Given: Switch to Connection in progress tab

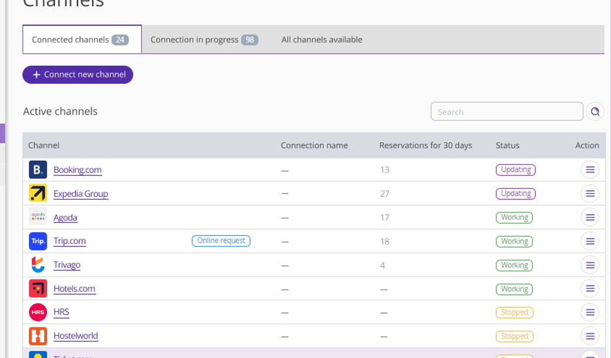Looking at the screenshot, I should tap(204, 40).
